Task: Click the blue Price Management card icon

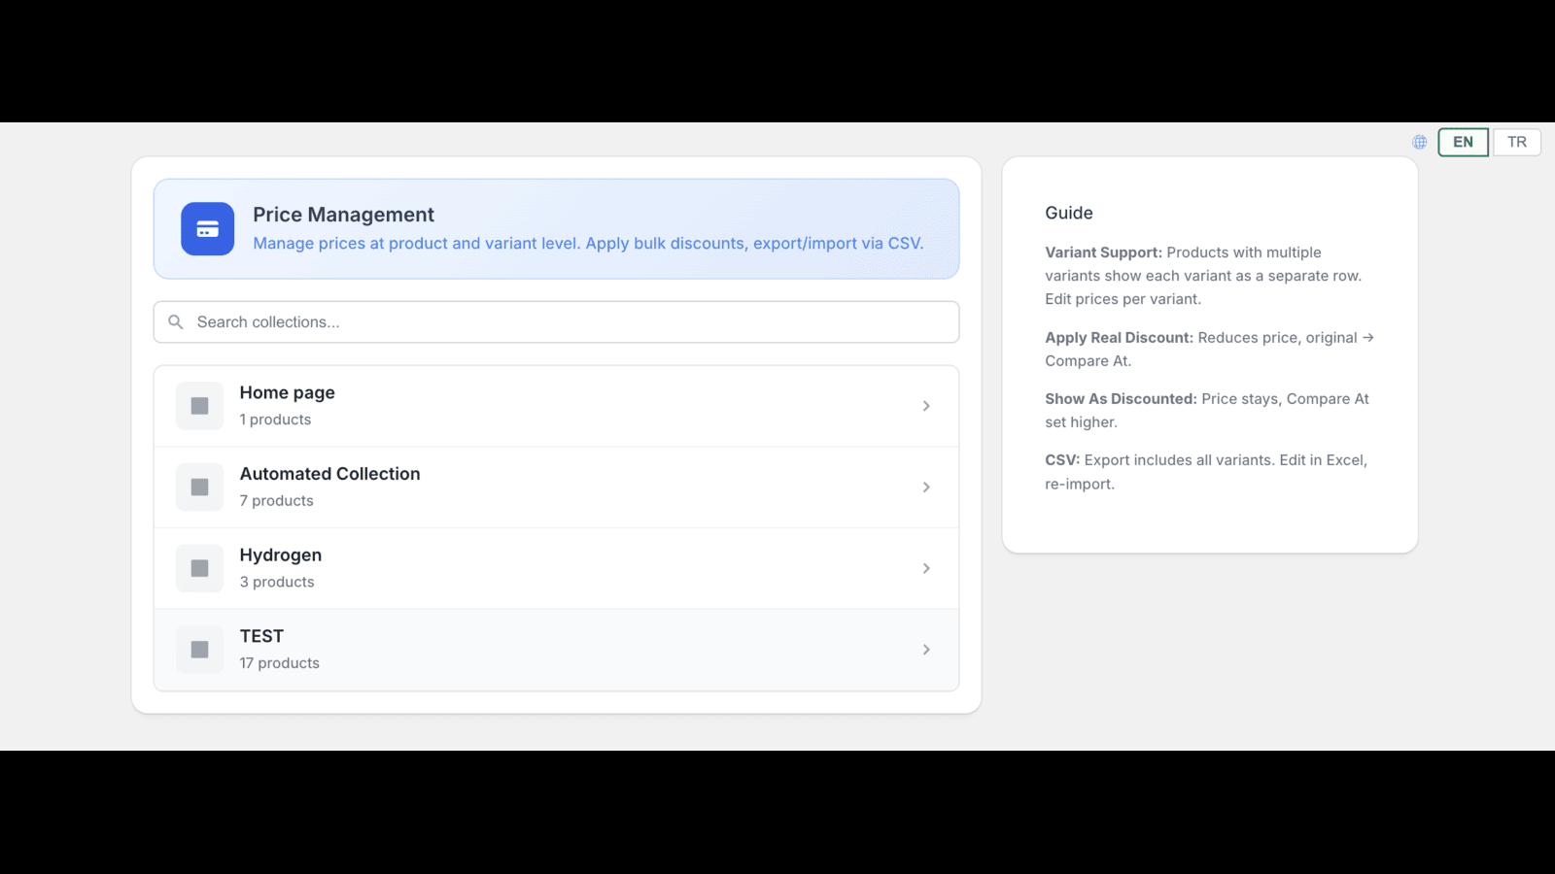Action: pyautogui.click(x=207, y=229)
